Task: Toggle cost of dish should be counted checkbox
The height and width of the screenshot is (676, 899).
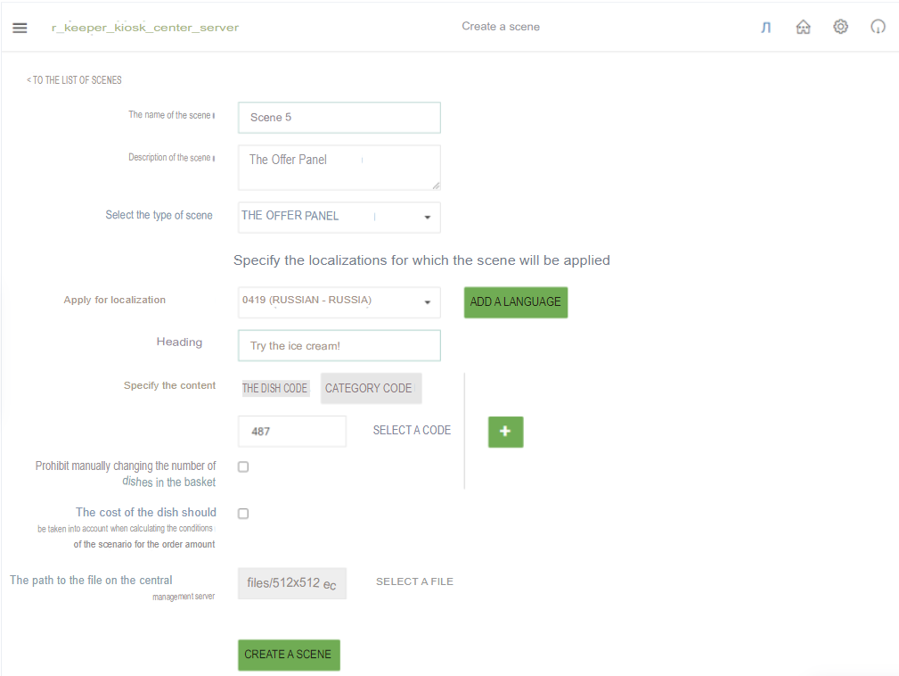Action: (243, 514)
